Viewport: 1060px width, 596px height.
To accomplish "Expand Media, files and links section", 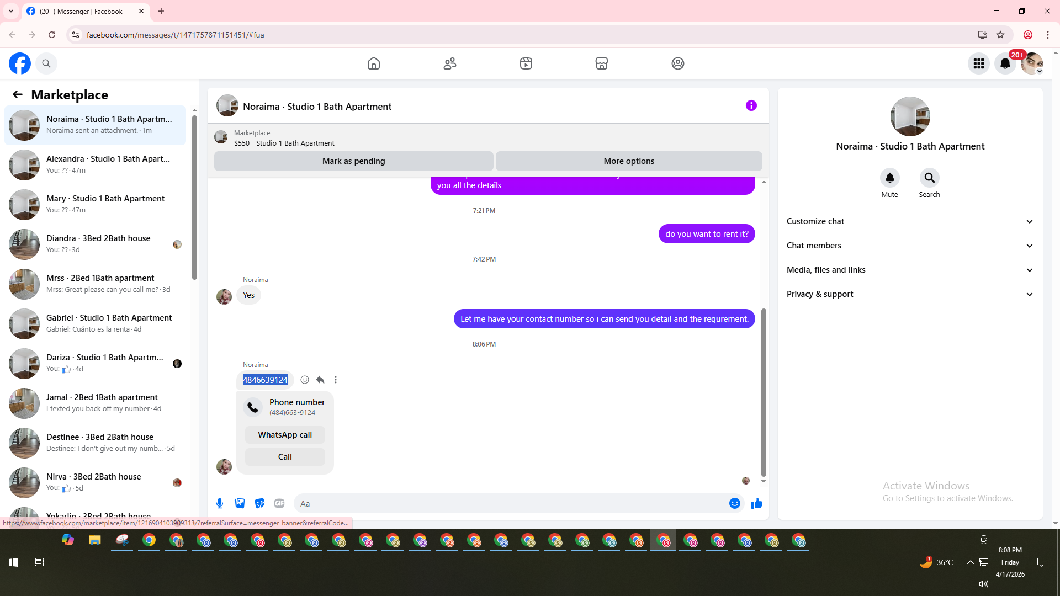I will pyautogui.click(x=909, y=270).
